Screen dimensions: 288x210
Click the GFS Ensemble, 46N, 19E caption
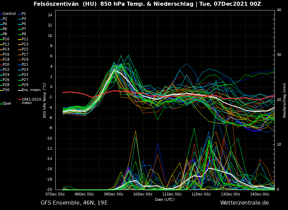(74, 203)
